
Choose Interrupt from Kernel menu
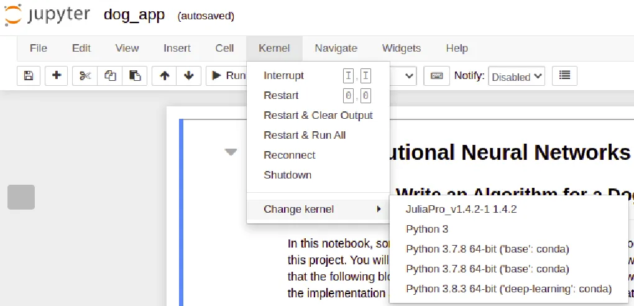tap(318, 76)
